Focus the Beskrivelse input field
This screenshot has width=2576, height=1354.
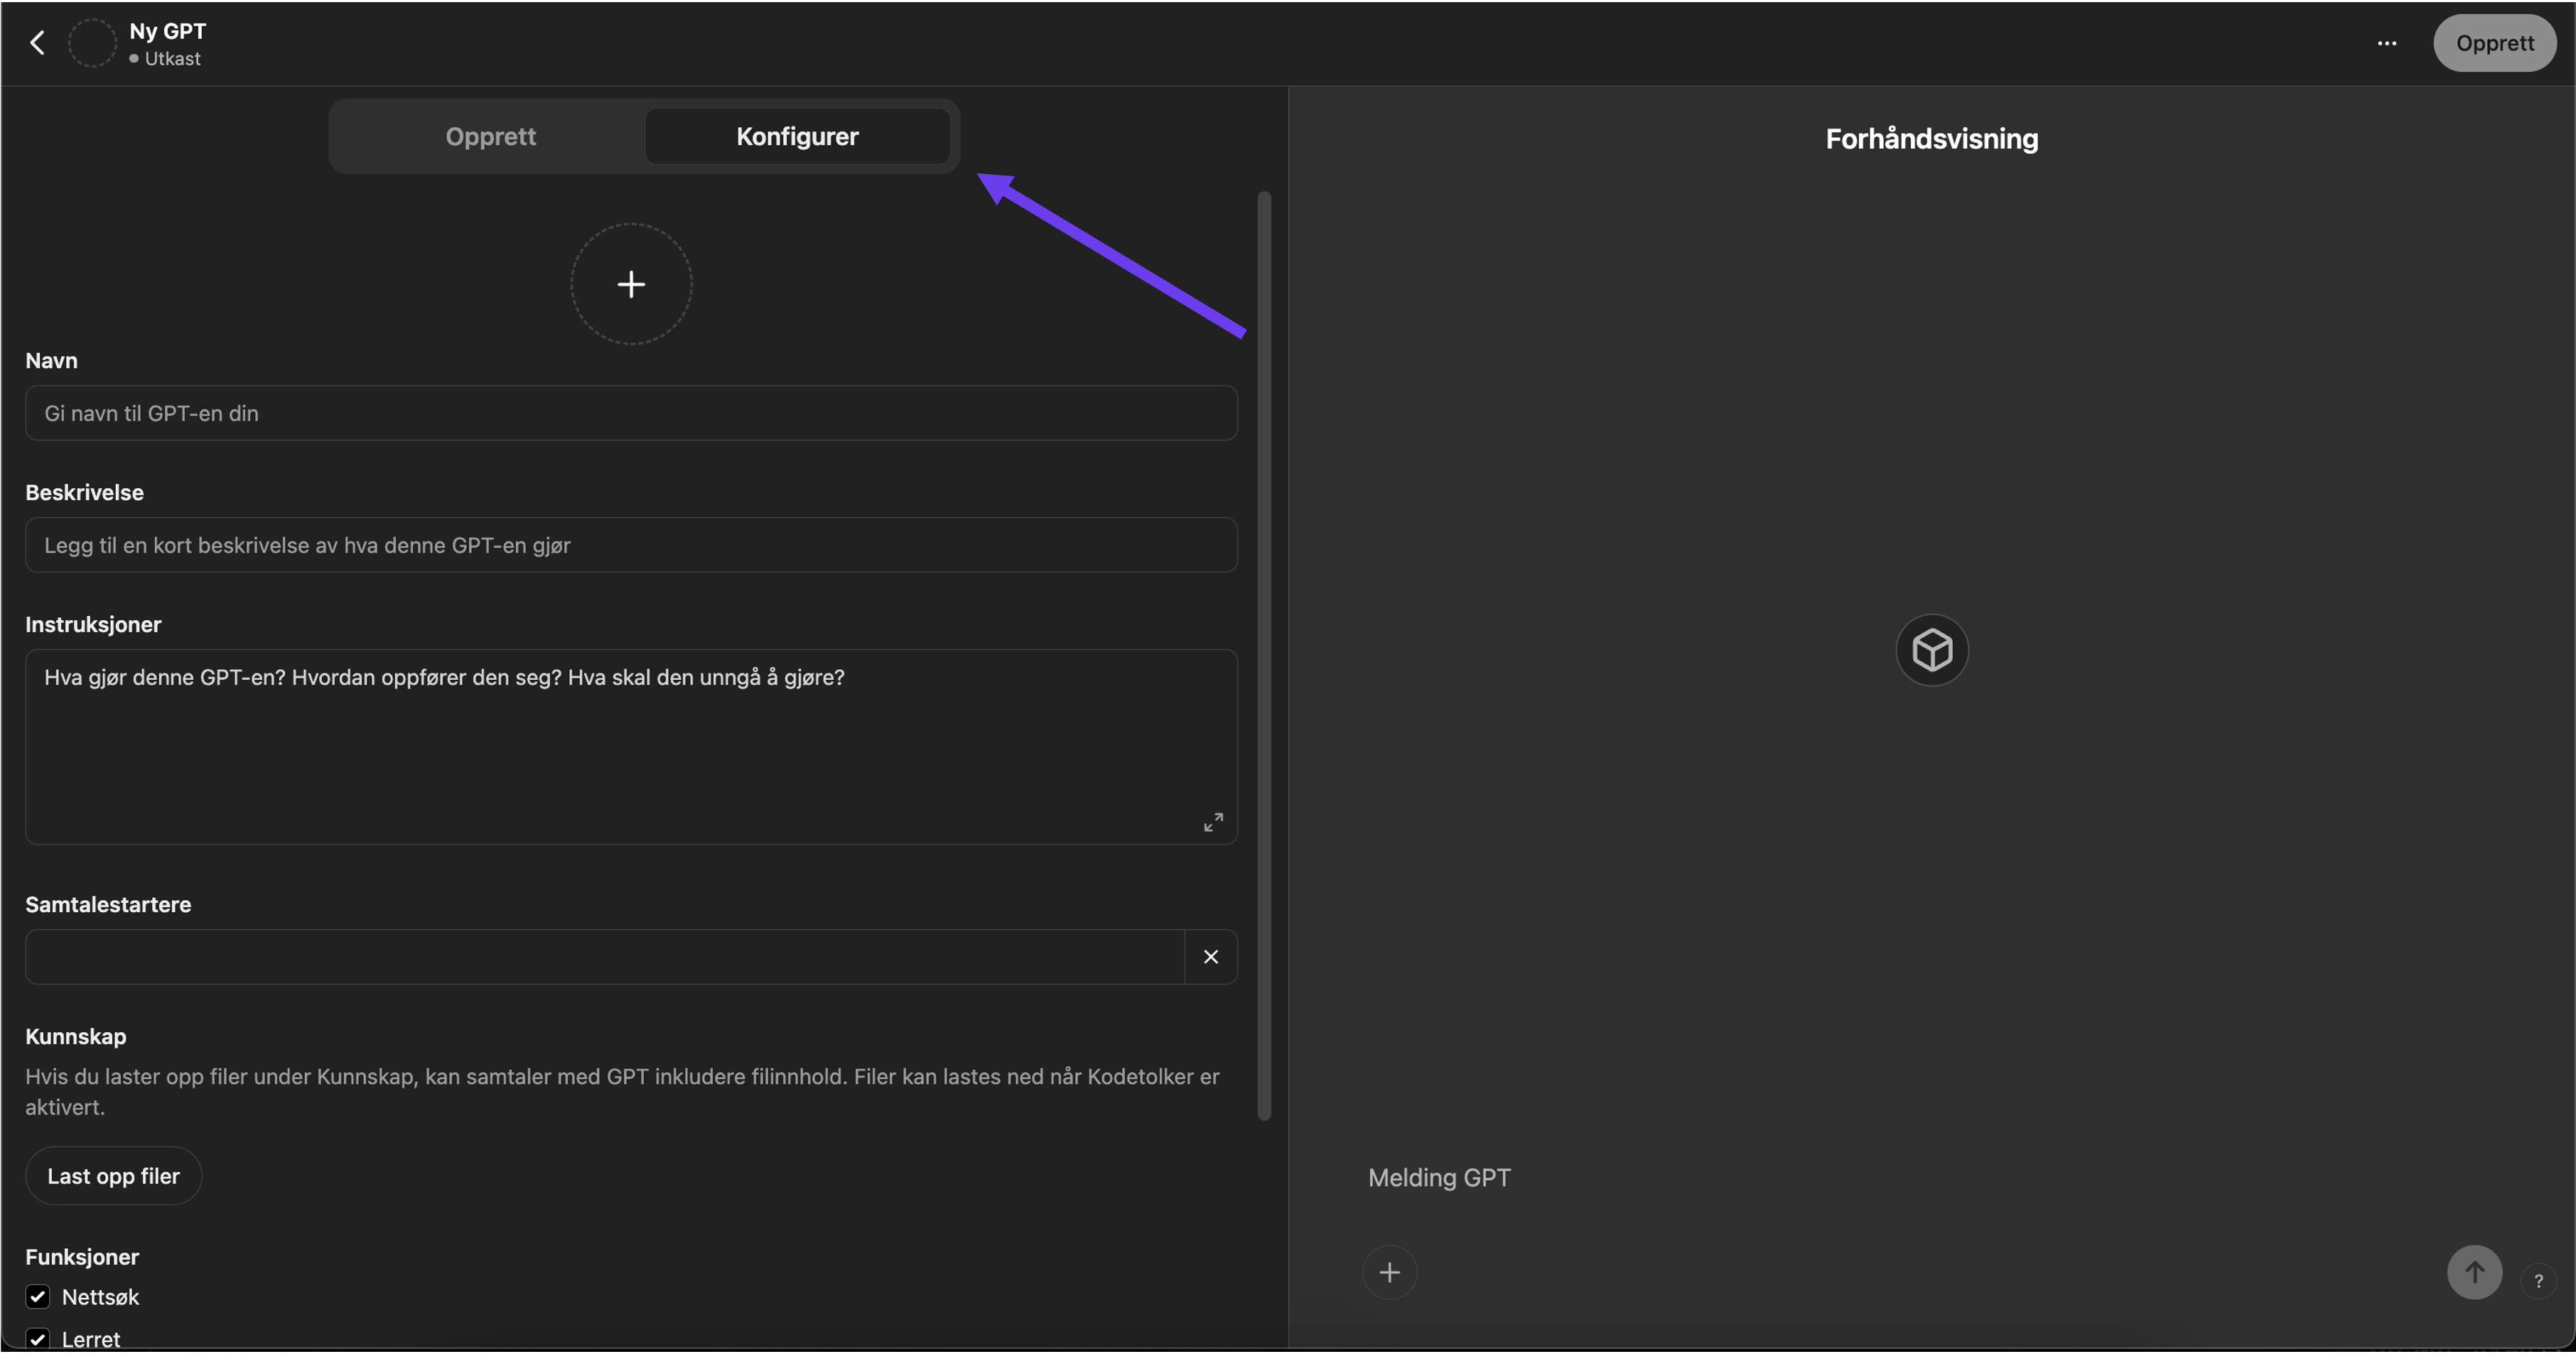point(631,545)
